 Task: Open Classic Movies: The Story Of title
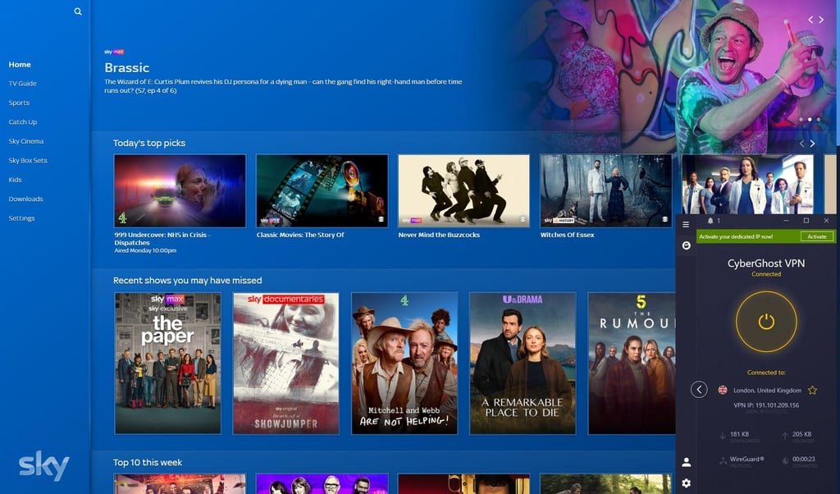(300, 235)
